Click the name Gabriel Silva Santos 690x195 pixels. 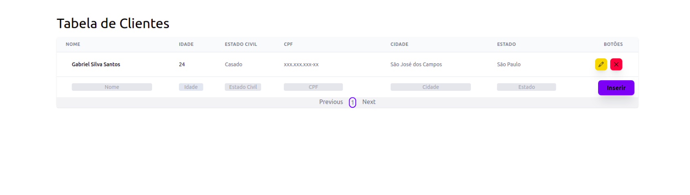point(96,64)
